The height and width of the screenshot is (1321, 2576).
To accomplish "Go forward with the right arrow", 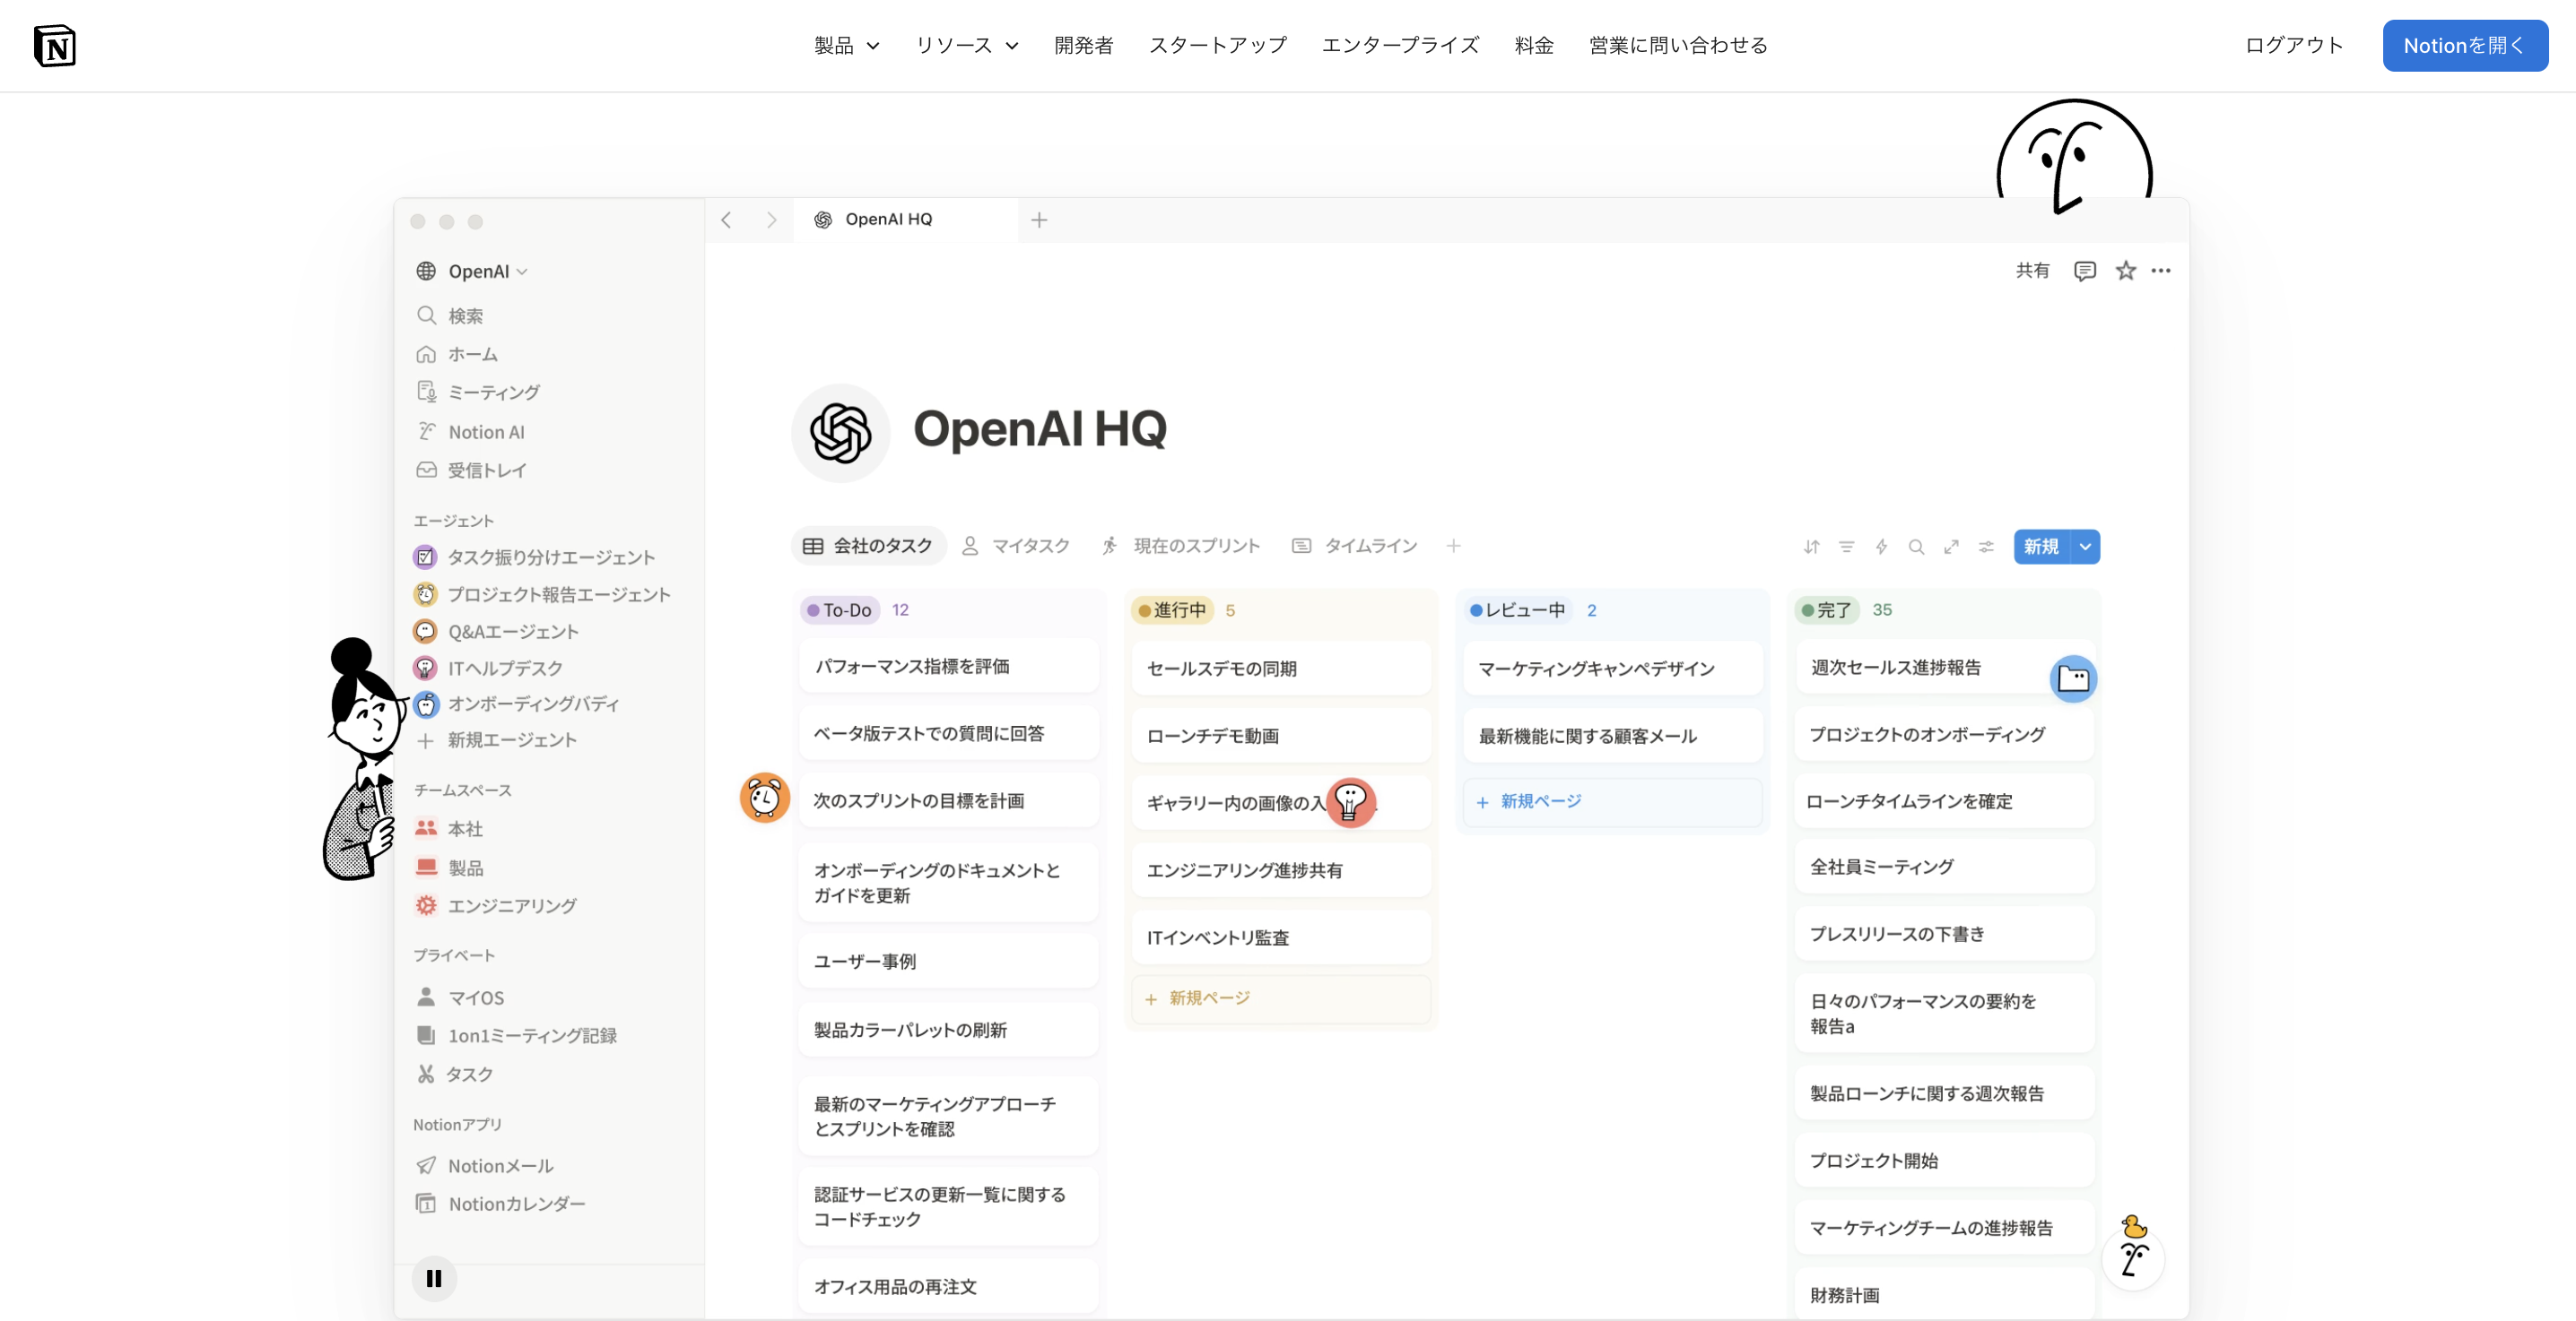I will tap(771, 220).
